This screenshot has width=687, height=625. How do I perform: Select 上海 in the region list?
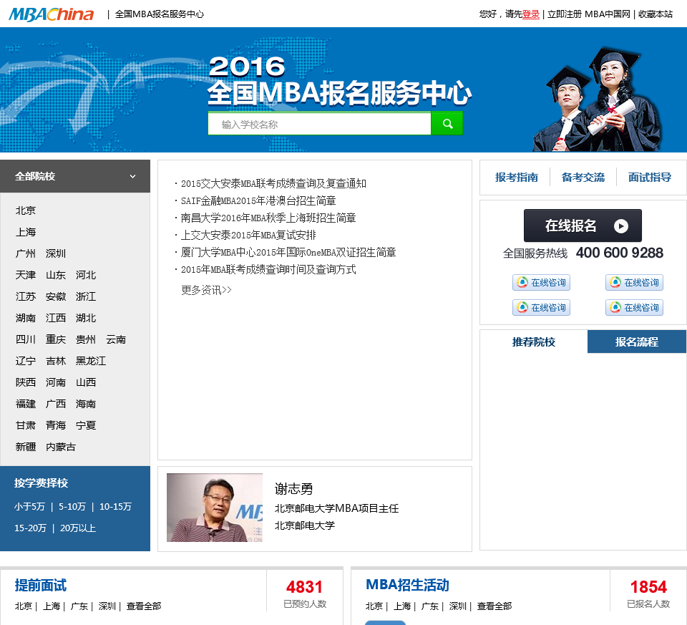click(26, 232)
